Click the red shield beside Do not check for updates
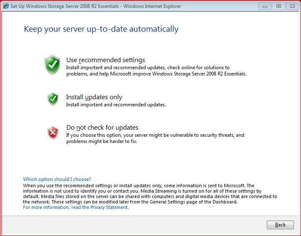 point(53,133)
